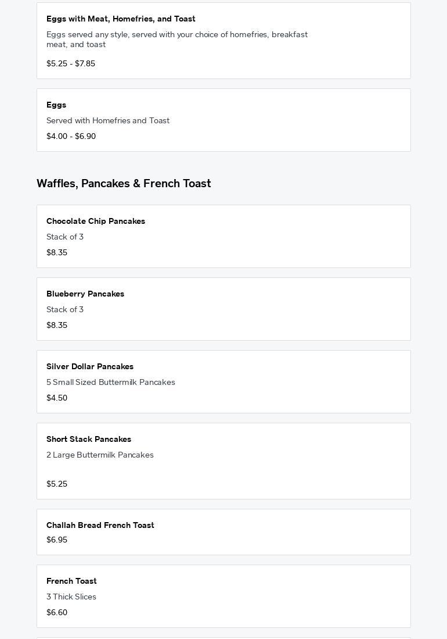Click the Short Stack Pancakes $5.25 price

tap(57, 484)
